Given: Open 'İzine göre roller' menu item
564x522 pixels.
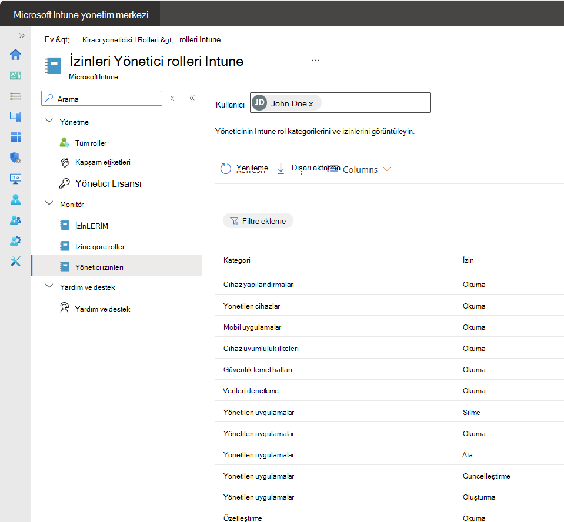Looking at the screenshot, I should pyautogui.click(x=99, y=247).
